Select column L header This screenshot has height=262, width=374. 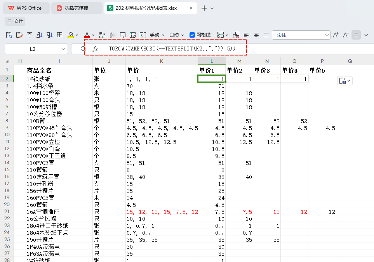[212, 61]
